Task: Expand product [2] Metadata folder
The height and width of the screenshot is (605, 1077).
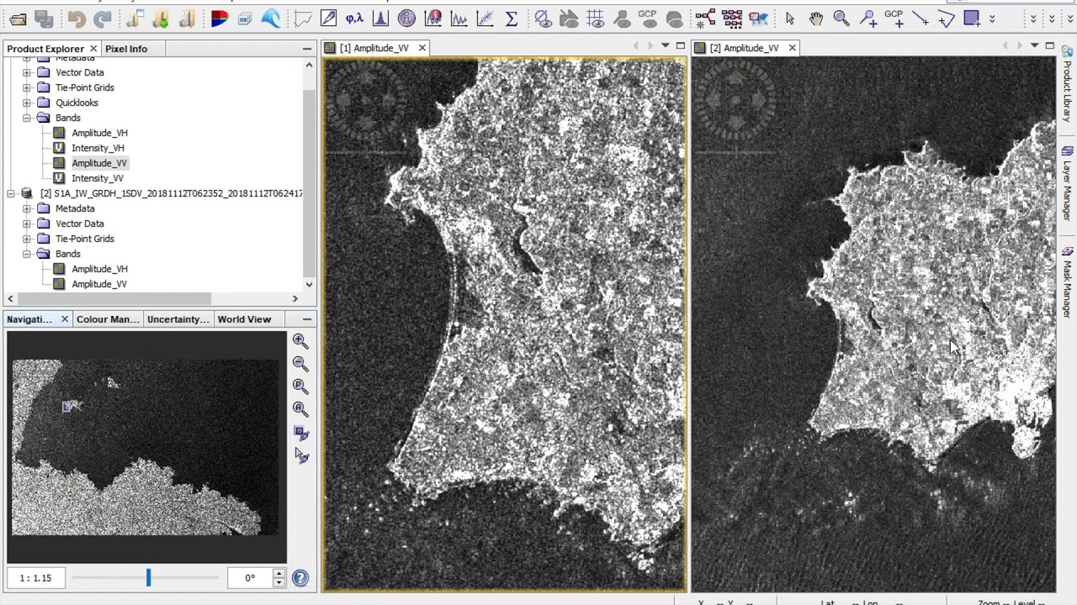Action: (27, 208)
